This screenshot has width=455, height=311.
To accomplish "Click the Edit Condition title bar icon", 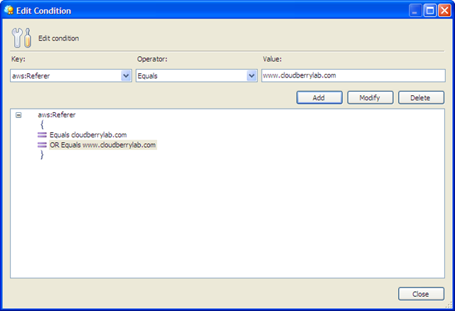I will click(x=9, y=10).
